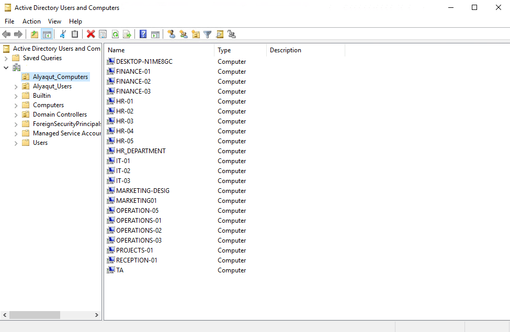Expand the Managed Service Accounts container

[x=16, y=134]
